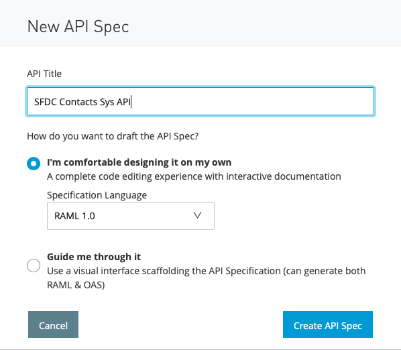
Task: Click the 'RAML 1.0' text in the combo box
Action: (x=74, y=216)
